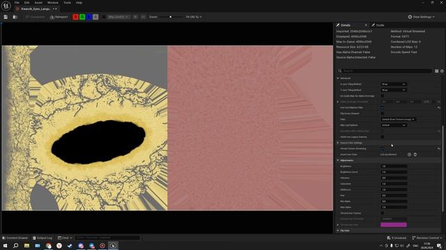Viewport: 446px width, 250px height.
Task: Open the Window menu
Action: [x=53, y=3]
